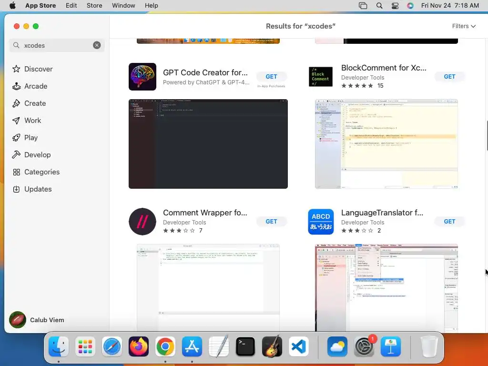488x366 pixels.
Task: Get LanguageTranslator app
Action: (x=449, y=222)
